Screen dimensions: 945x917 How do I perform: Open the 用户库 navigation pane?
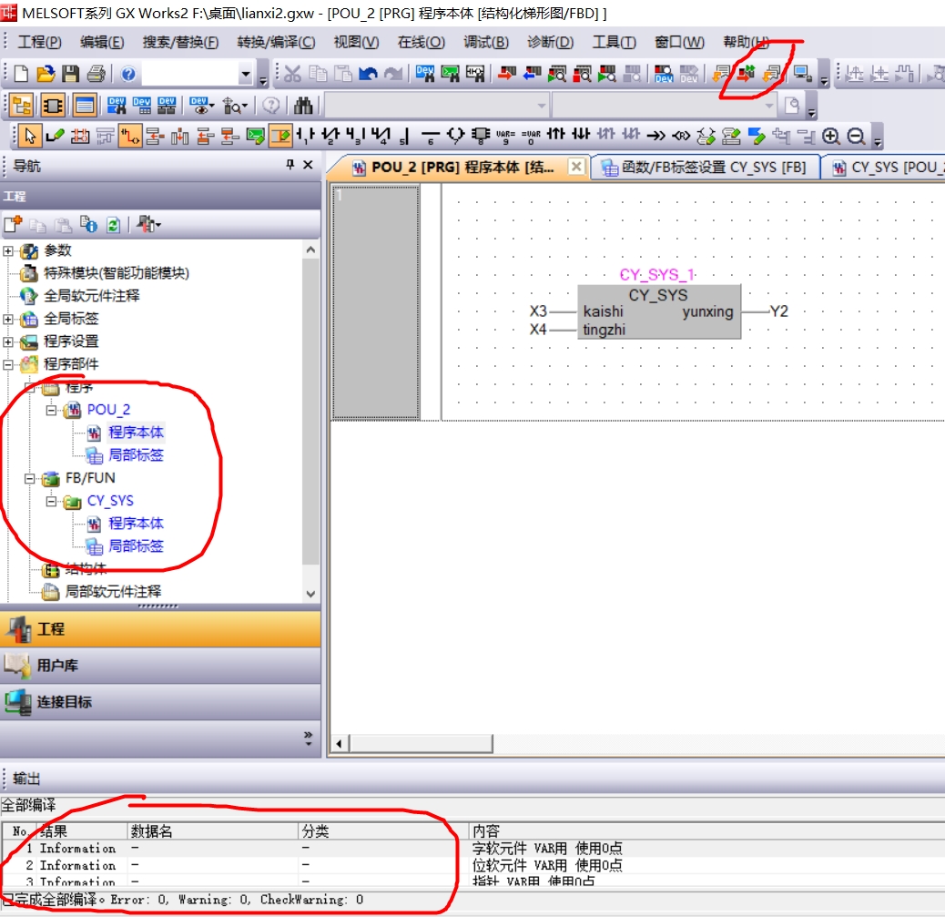[57, 666]
